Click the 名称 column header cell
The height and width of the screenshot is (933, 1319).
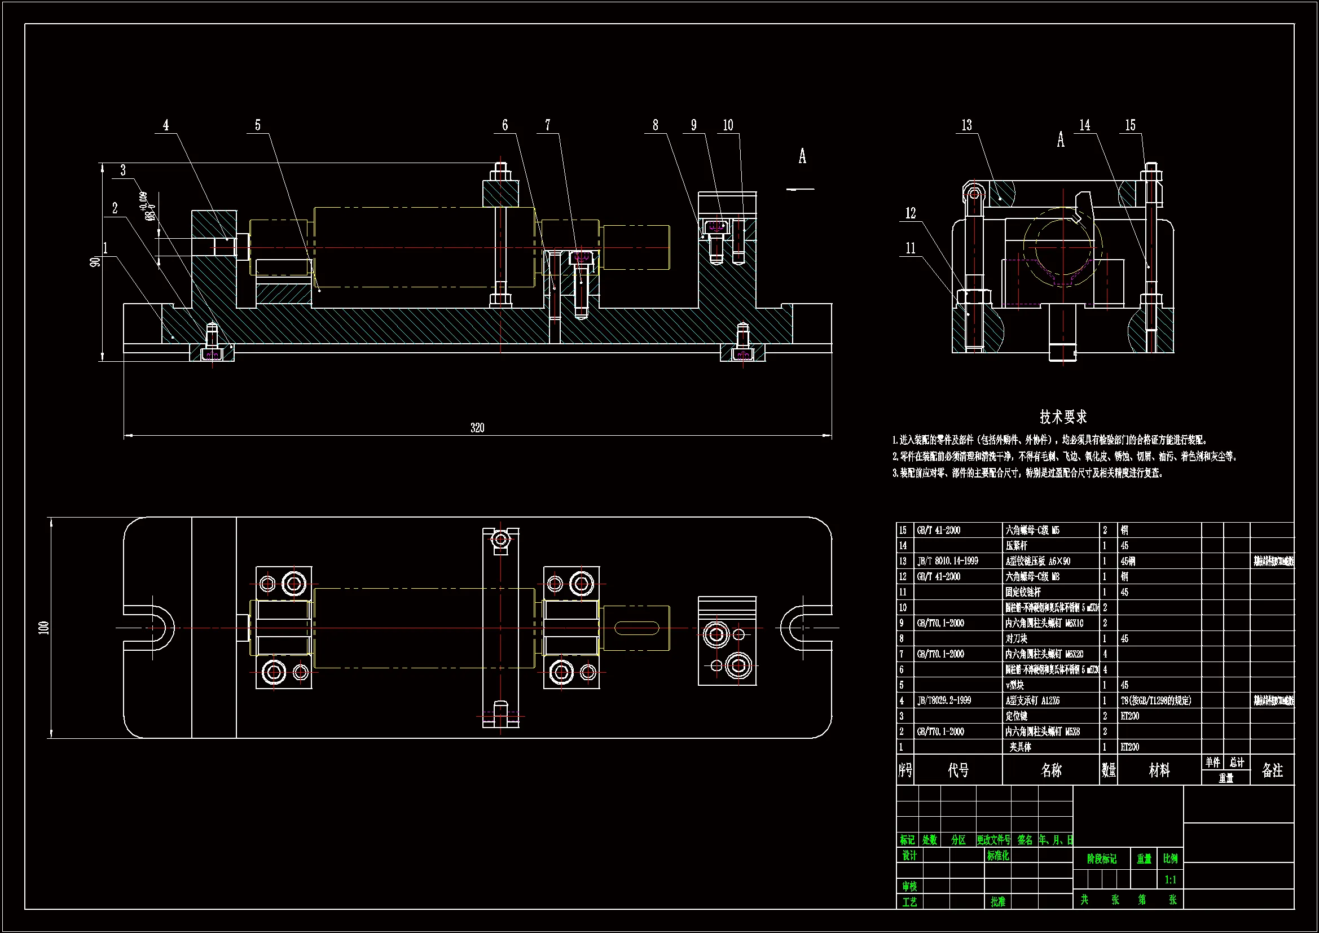click(1050, 770)
